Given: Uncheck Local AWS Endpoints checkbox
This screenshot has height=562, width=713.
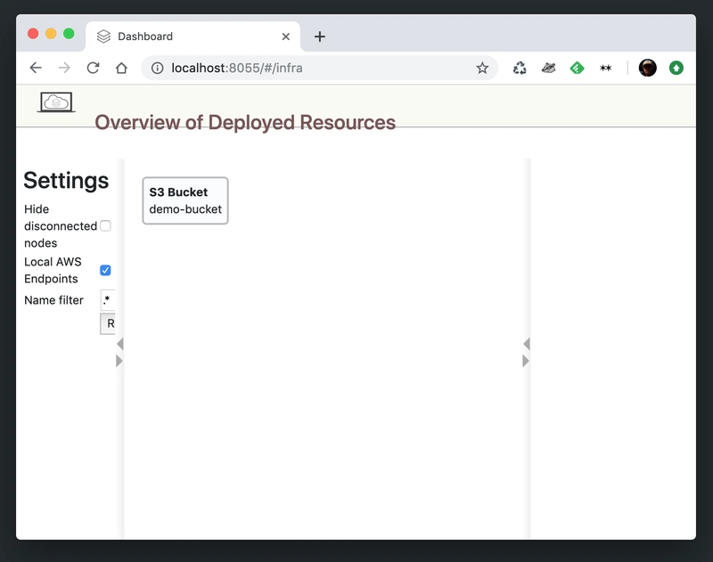Looking at the screenshot, I should (x=105, y=271).
